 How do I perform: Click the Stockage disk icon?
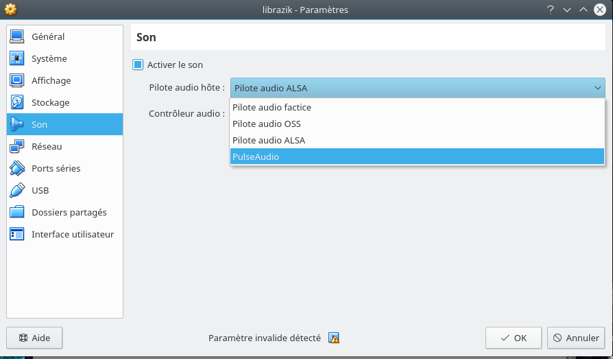17,102
